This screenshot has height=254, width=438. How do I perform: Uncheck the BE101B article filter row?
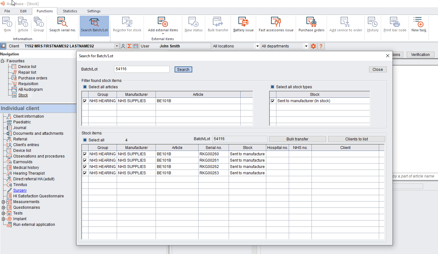click(84, 101)
